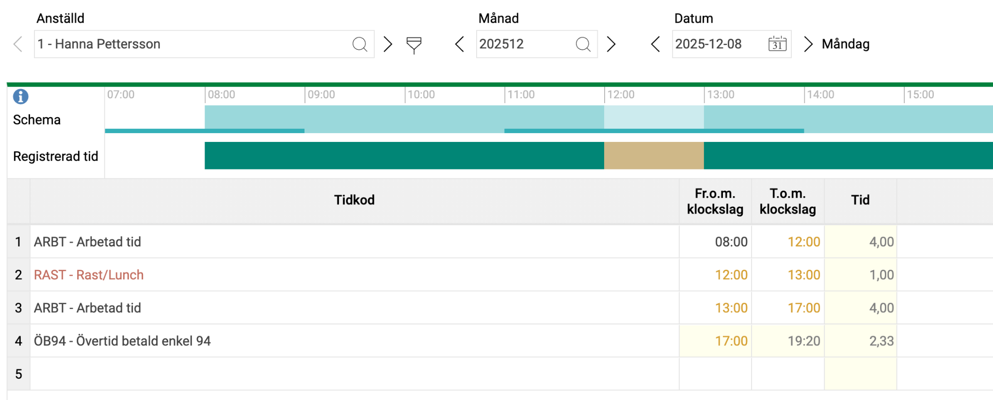993x400 pixels.
Task: Click the blue info icon above Schema
Action: pyautogui.click(x=20, y=96)
